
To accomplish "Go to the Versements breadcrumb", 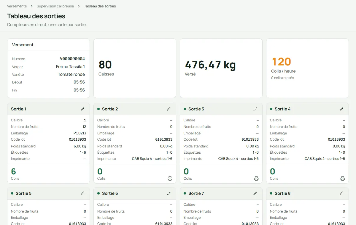I will (x=17, y=6).
